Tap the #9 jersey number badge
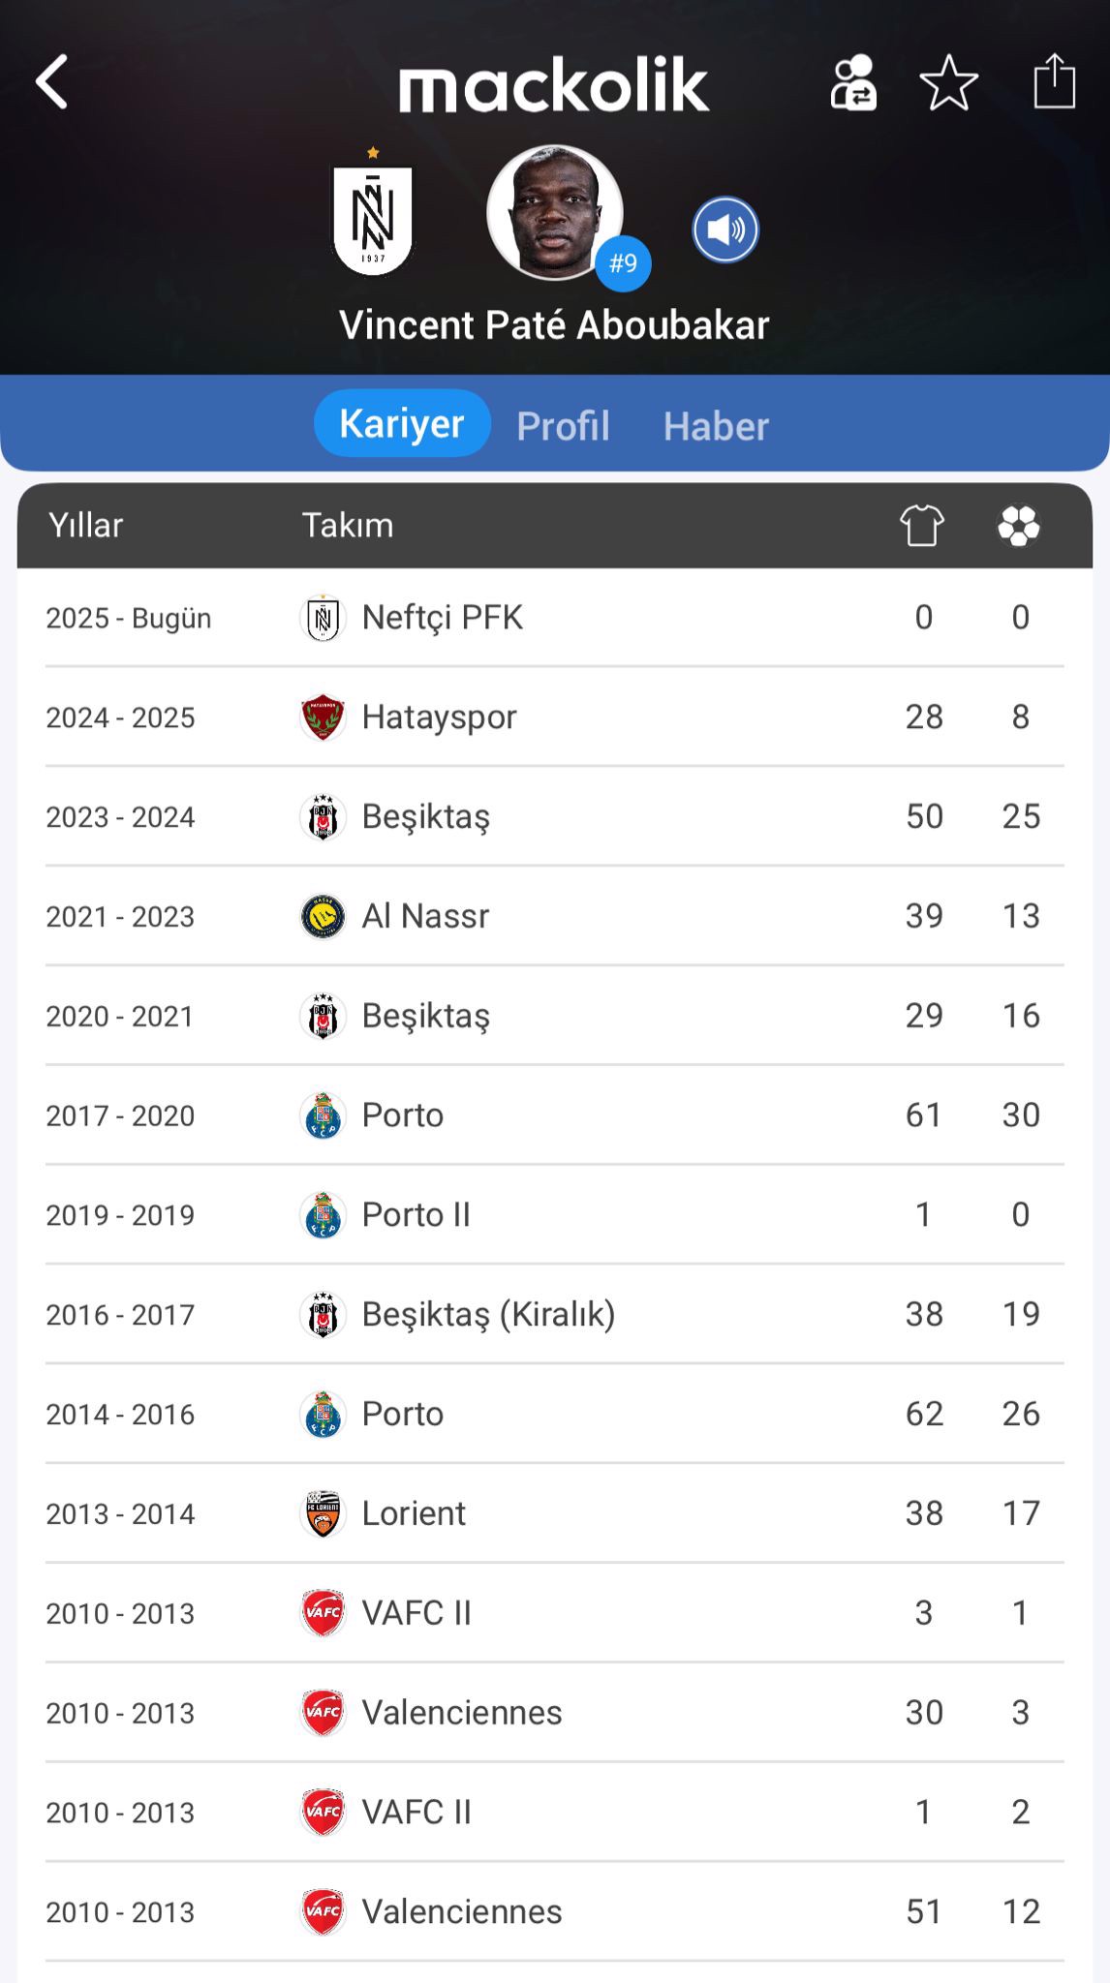This screenshot has width=1110, height=1983. click(623, 263)
